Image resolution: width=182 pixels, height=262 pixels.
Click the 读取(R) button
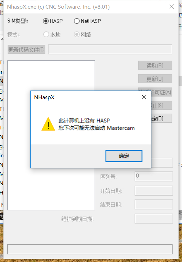click(x=155, y=65)
